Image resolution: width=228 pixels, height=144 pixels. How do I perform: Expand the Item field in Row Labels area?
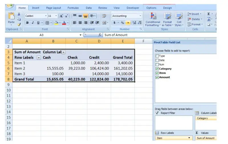tap(189, 138)
